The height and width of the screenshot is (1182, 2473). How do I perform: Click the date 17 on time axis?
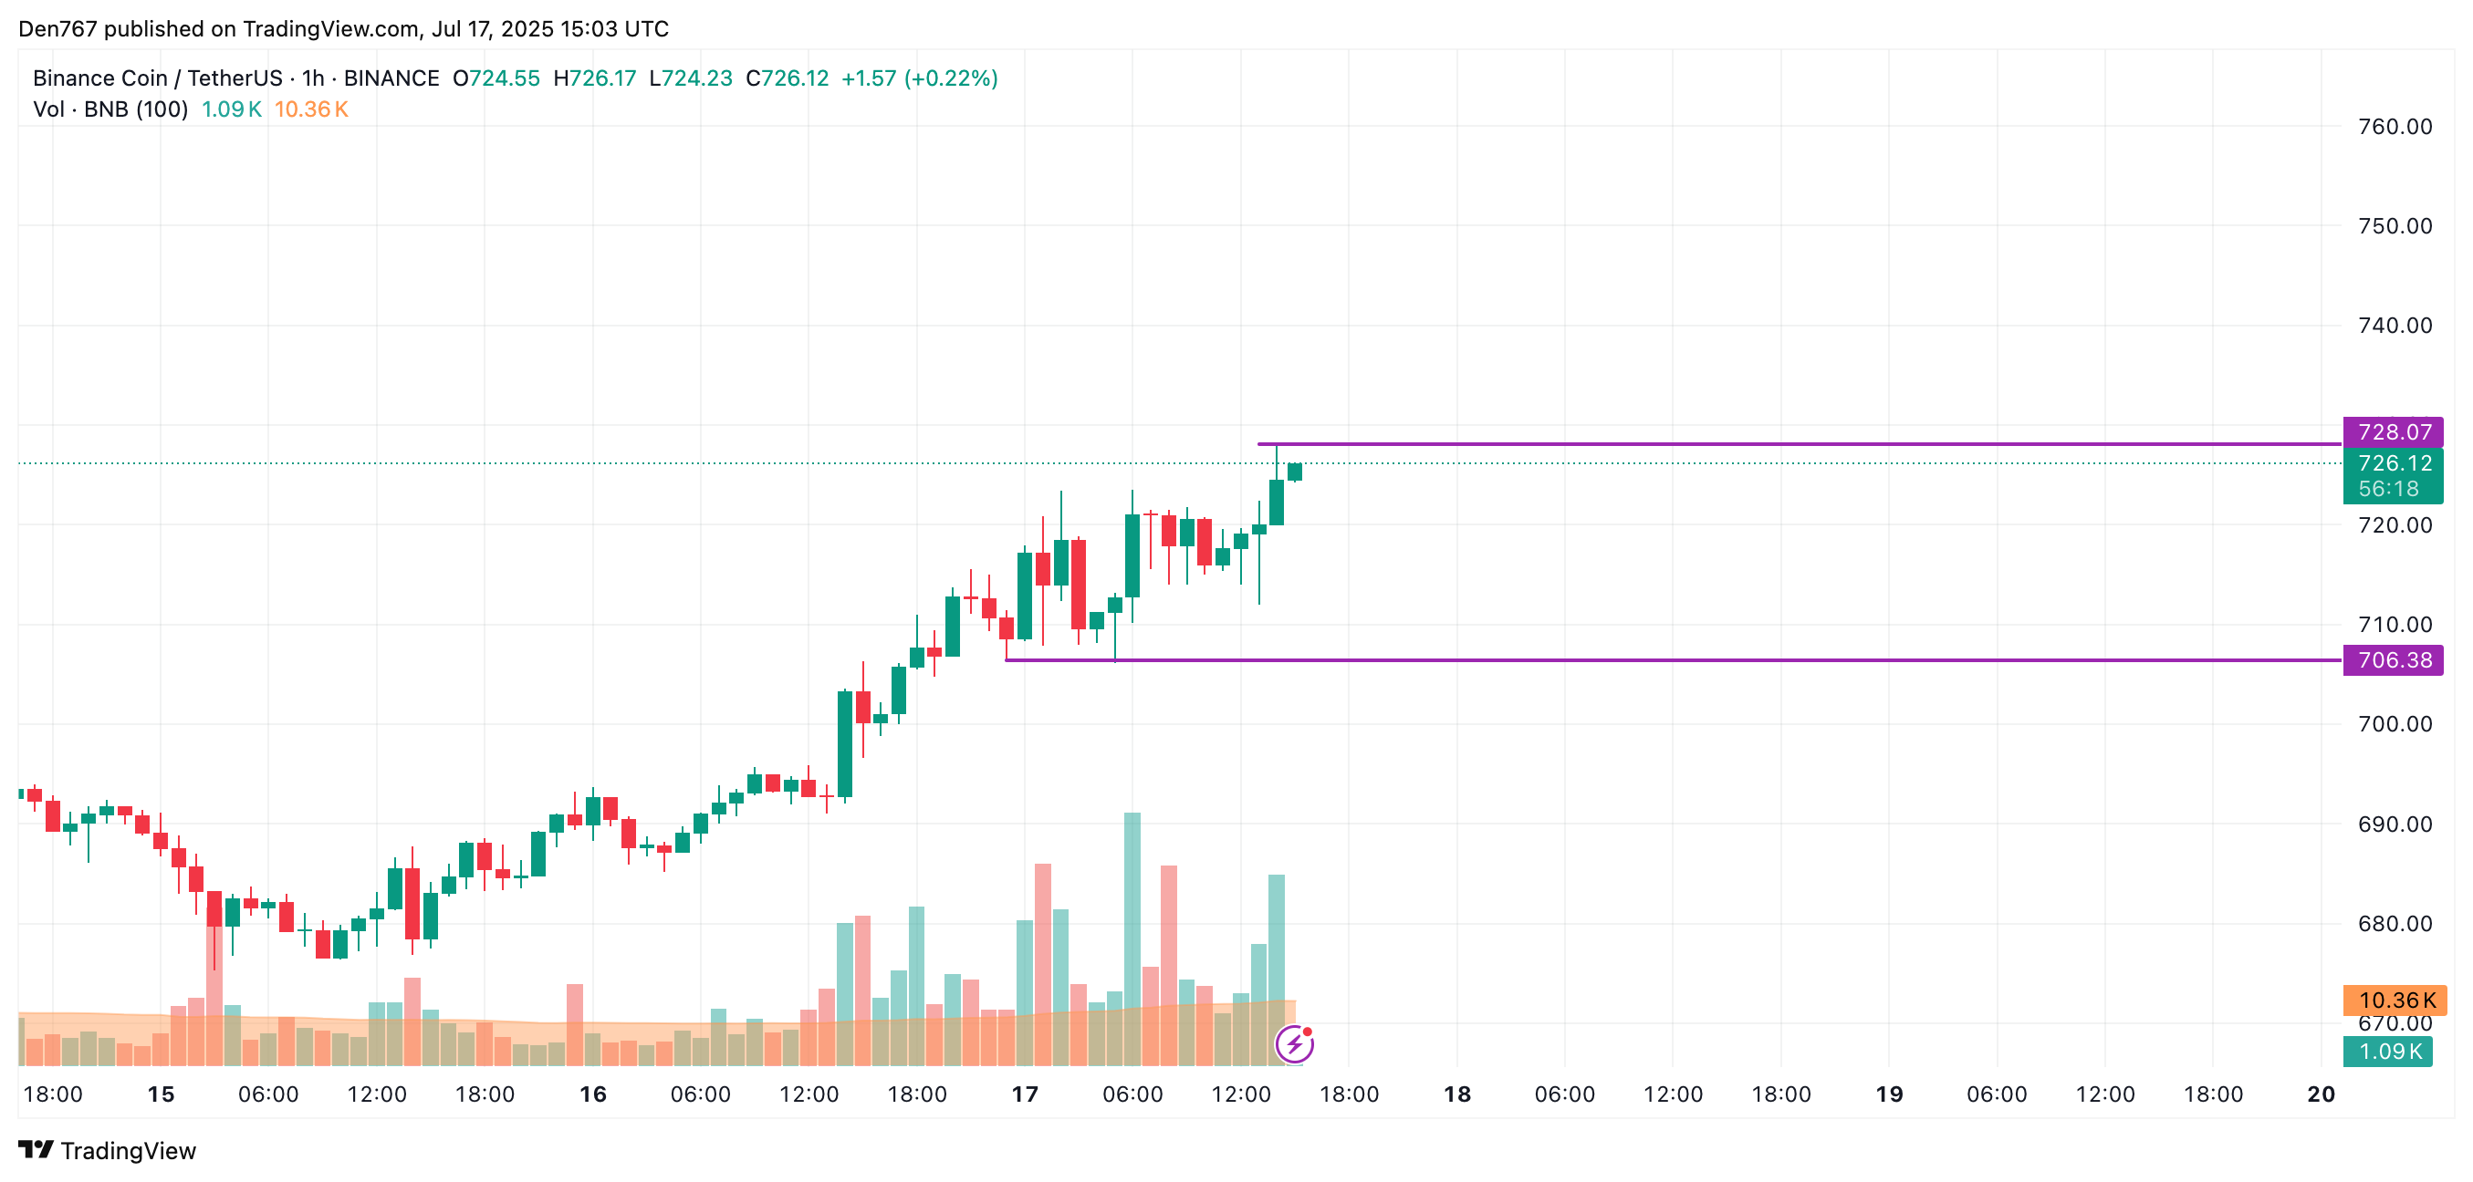coord(1025,1094)
